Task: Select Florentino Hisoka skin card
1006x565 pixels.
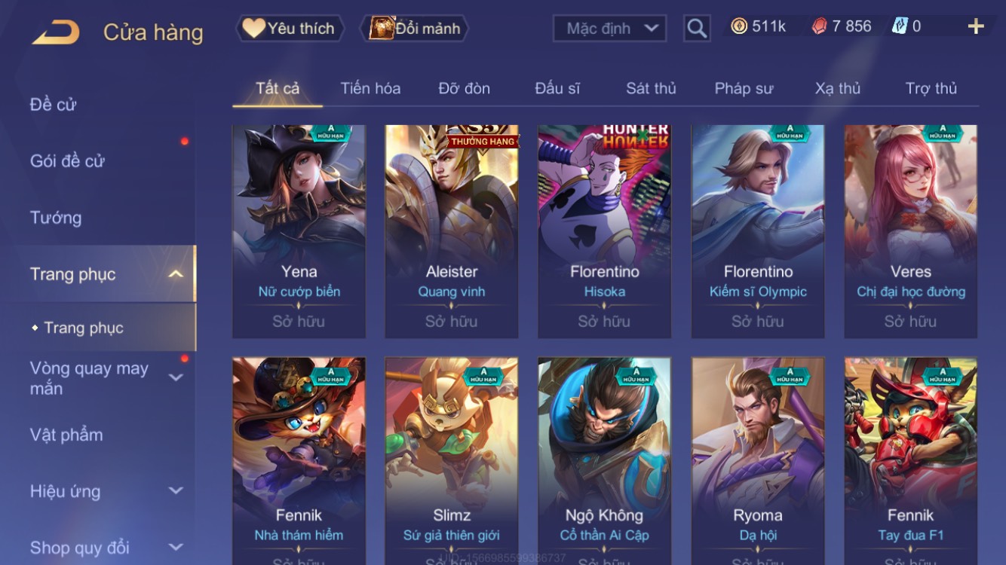Action: click(604, 231)
